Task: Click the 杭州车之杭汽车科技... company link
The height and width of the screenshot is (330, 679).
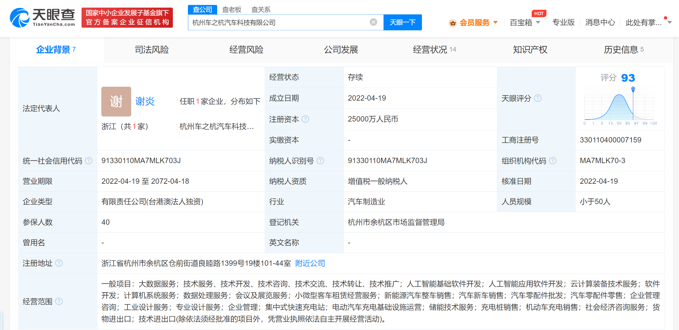Action: pos(217,127)
